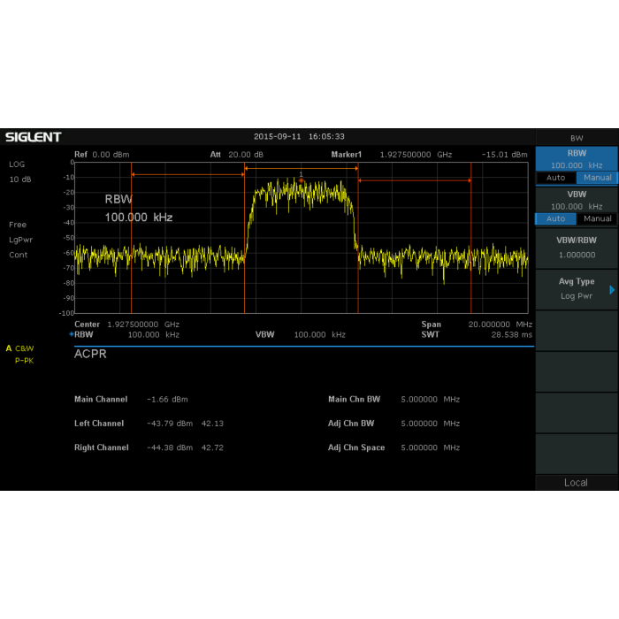Switch VBW mode to Manual
This screenshot has width=619, height=619.
click(597, 218)
